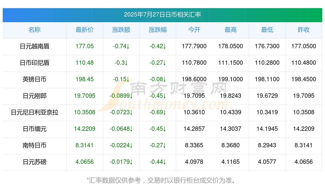The width and height of the screenshot is (325, 189).
Task: Select the '最新价' column header
Action: coord(85,30)
